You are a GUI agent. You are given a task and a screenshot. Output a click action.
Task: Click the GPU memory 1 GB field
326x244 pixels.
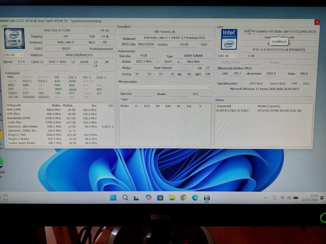pyautogui.click(x=251, y=56)
